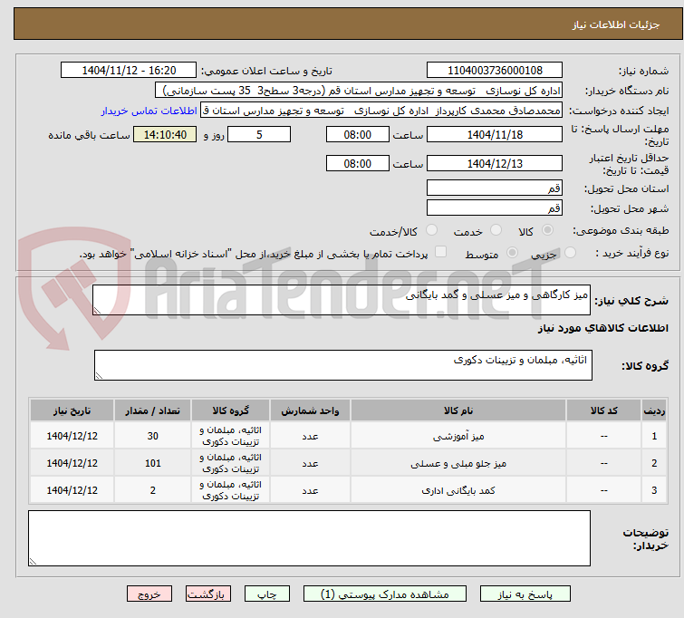Click the واحد شمارش column header
Viewport: 684px width, 618px height.
(x=310, y=410)
